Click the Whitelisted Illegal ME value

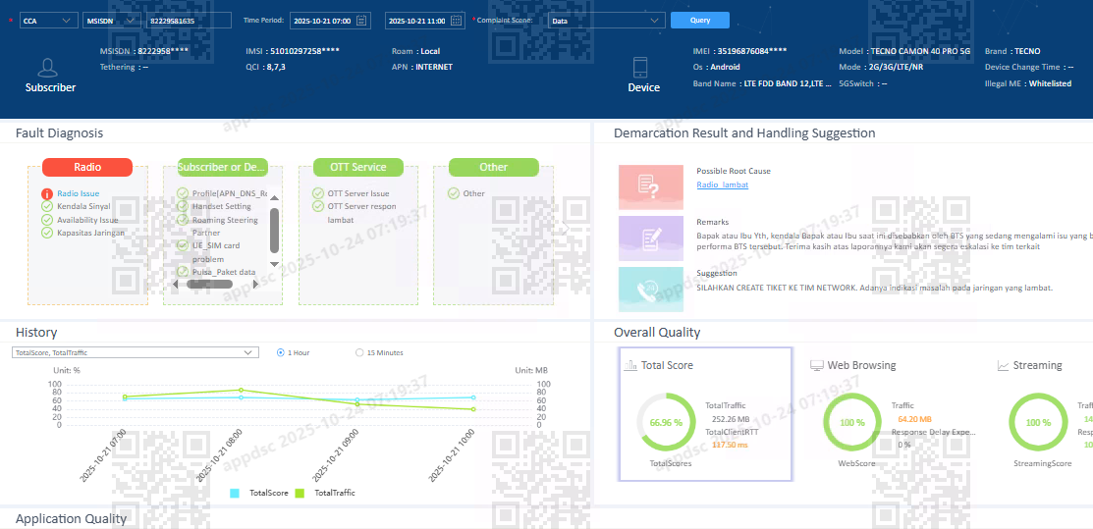click(x=1050, y=83)
